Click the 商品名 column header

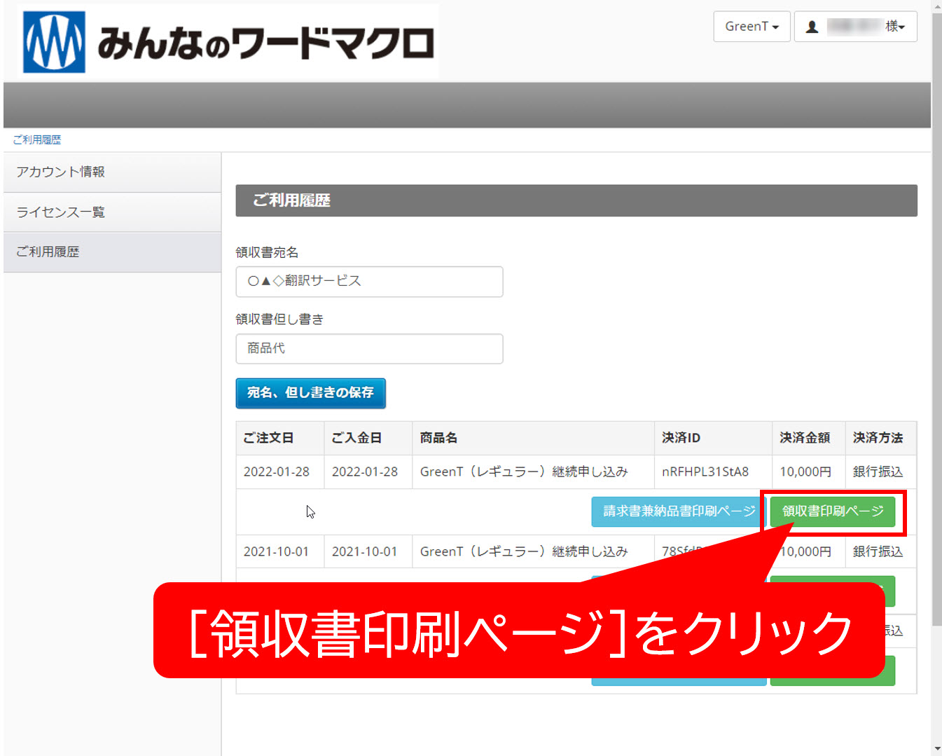[438, 438]
